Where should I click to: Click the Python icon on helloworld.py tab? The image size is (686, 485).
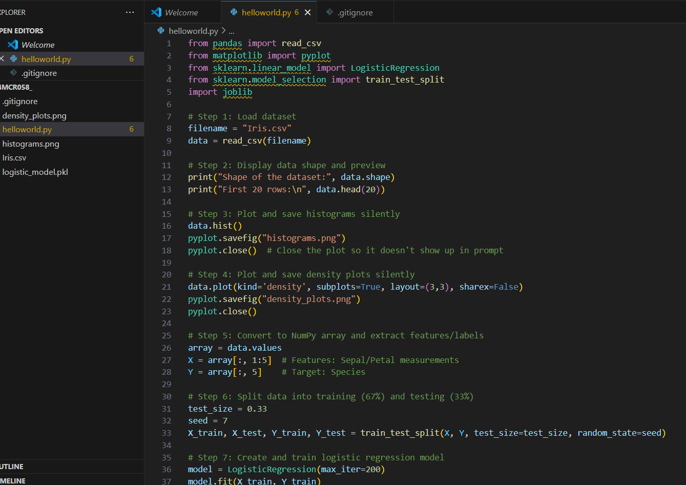[234, 12]
